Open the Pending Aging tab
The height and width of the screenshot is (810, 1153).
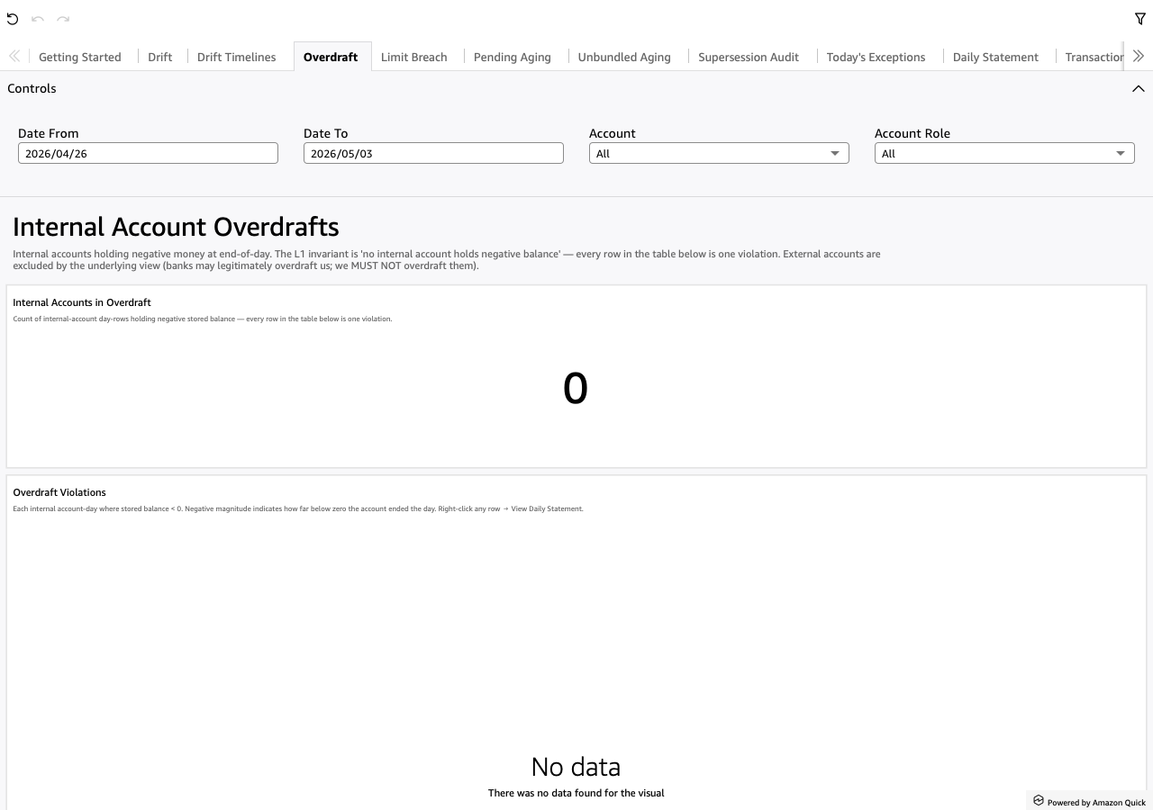513,57
